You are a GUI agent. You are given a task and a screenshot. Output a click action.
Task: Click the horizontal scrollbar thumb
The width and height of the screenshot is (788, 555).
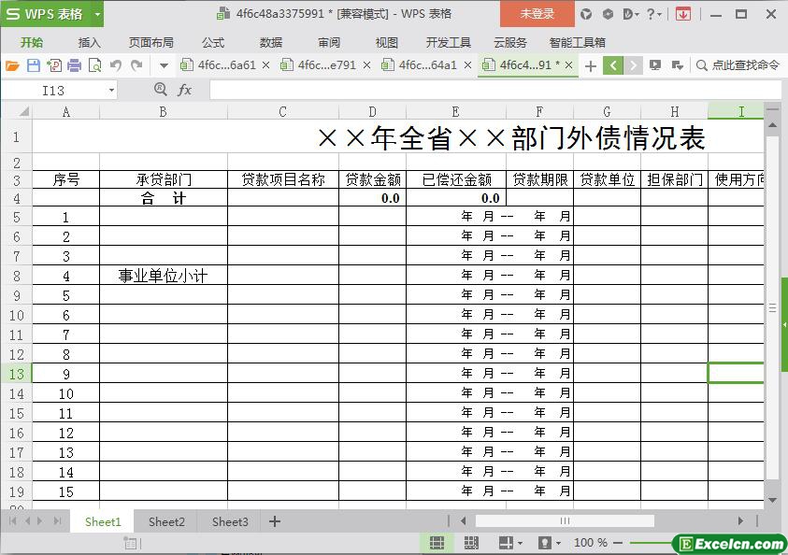tap(565, 520)
